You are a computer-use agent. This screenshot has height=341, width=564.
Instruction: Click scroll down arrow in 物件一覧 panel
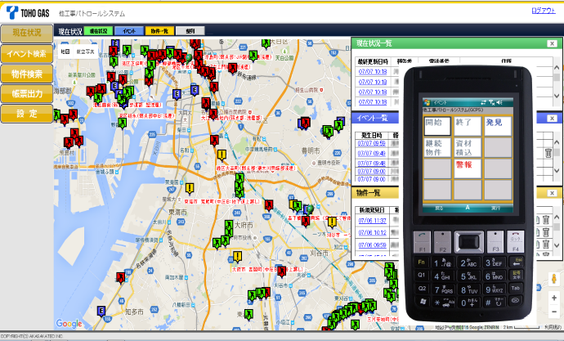(x=557, y=245)
